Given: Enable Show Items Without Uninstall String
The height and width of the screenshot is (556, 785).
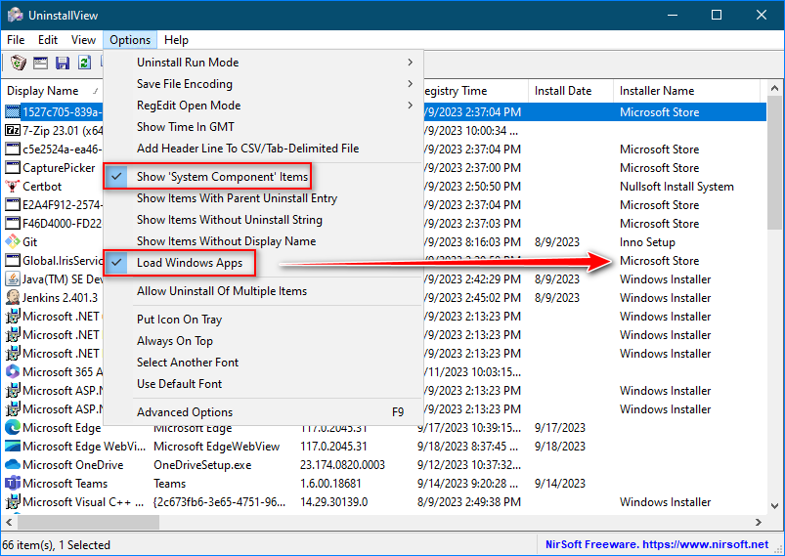Looking at the screenshot, I should click(263, 220).
